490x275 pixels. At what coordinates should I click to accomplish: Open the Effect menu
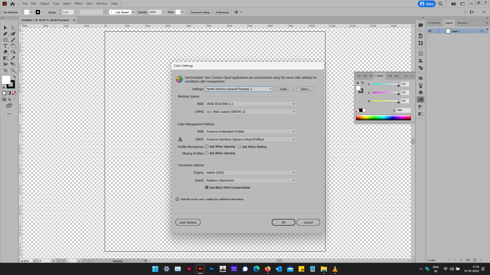tap(79, 4)
